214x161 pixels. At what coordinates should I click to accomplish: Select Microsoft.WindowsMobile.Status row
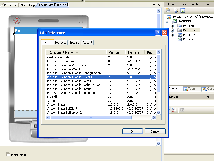[102, 89]
